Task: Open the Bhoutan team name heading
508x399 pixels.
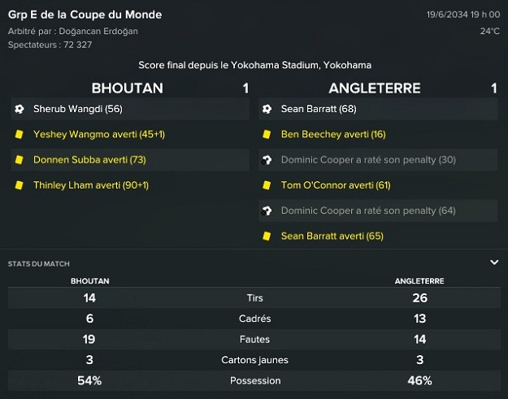Action: click(x=127, y=88)
